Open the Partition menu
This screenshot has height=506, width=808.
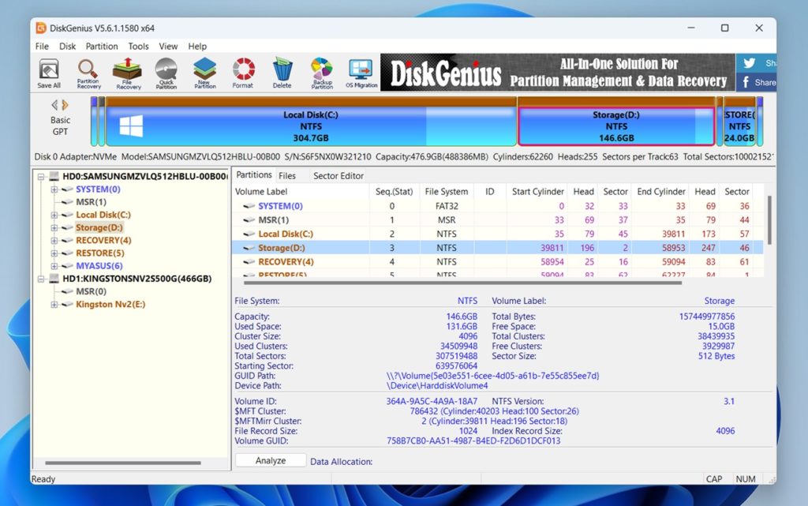coord(102,47)
